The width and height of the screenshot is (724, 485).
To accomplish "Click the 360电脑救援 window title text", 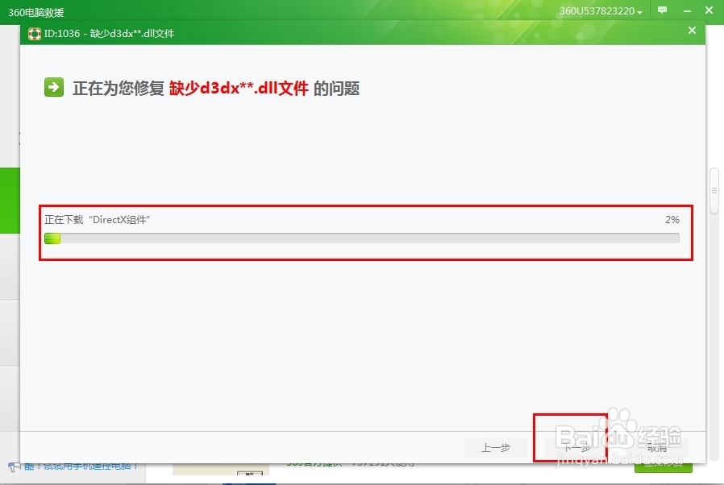I will pos(36,12).
